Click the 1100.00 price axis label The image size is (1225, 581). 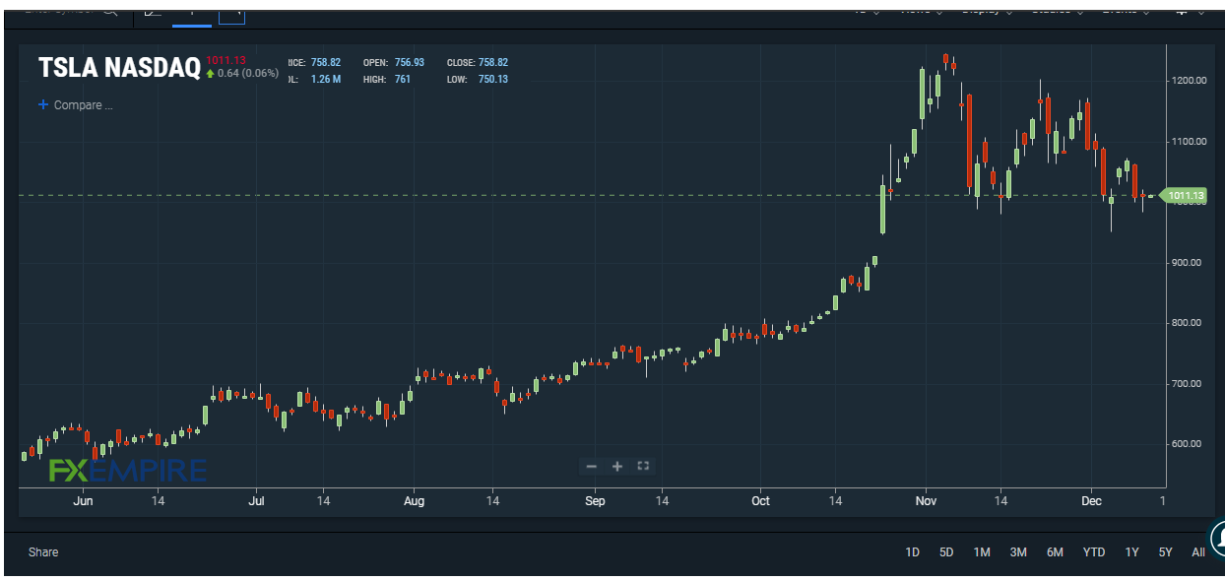point(1188,142)
